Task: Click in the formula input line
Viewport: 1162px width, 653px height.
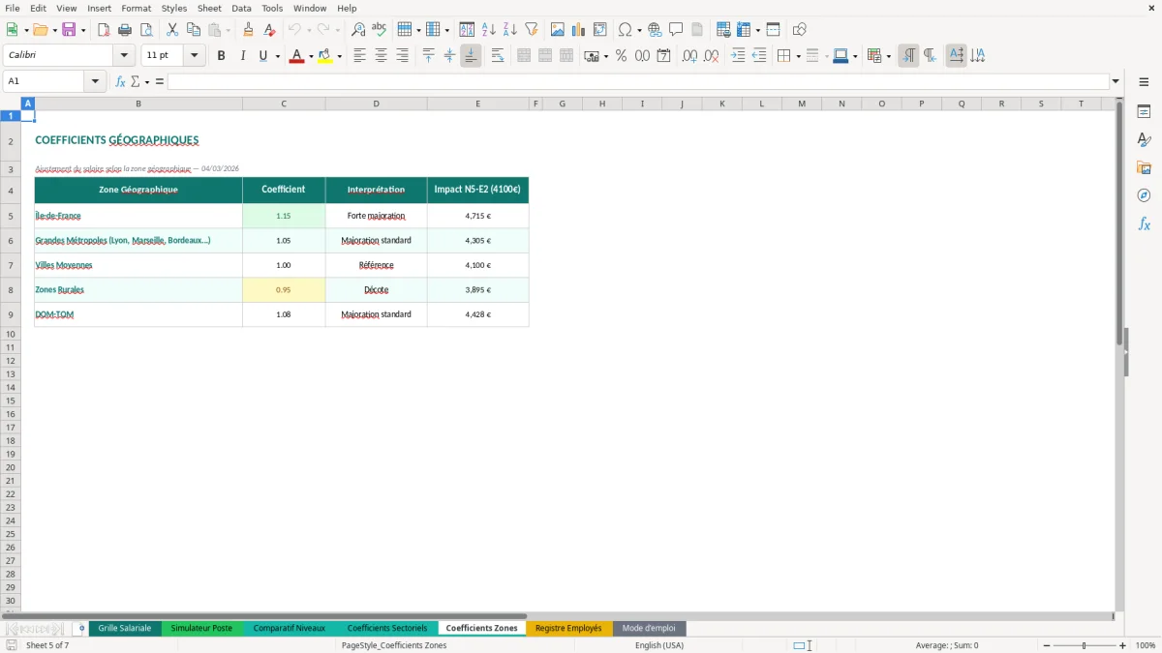Action: click(638, 82)
